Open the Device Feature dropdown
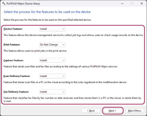Viewport: 147px width, 116px height. point(52,29)
